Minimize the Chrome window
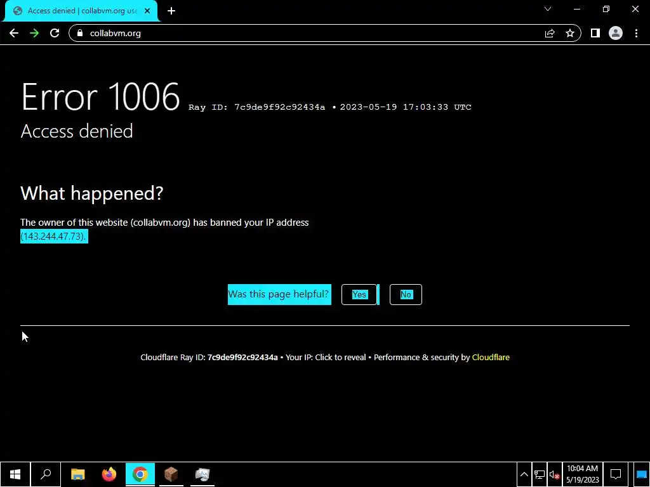 [x=576, y=9]
